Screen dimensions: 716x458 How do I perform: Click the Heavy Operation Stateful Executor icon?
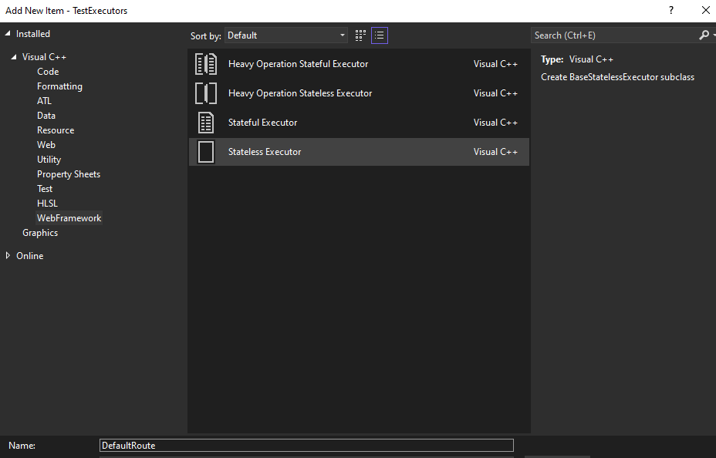(x=205, y=64)
